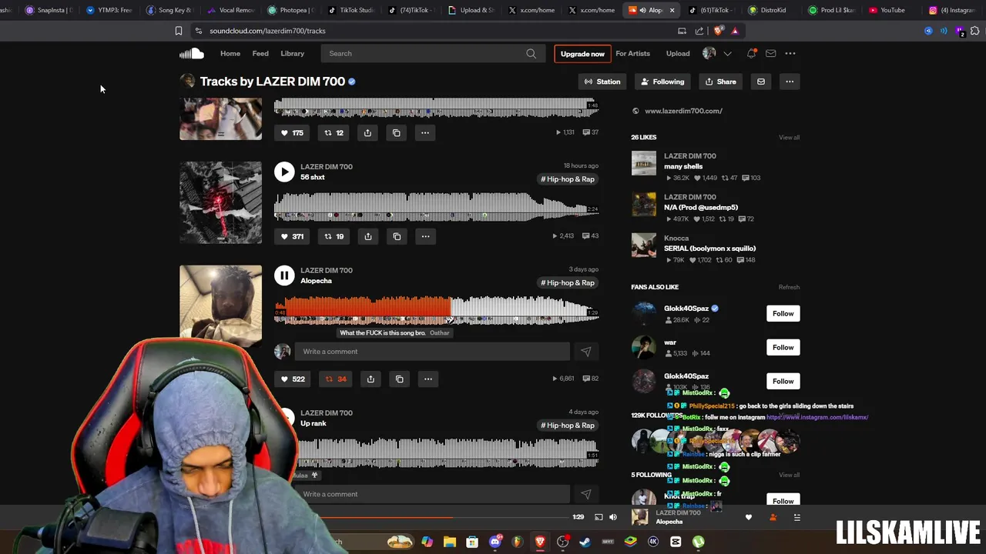Repost the top track with 12 reposts
Image resolution: width=986 pixels, height=554 pixels.
pos(334,132)
